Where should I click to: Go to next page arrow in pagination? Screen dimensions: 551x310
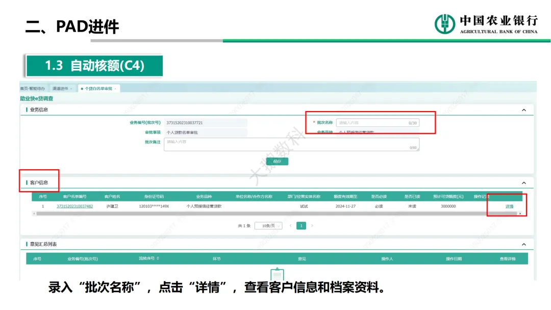pyautogui.click(x=312, y=225)
